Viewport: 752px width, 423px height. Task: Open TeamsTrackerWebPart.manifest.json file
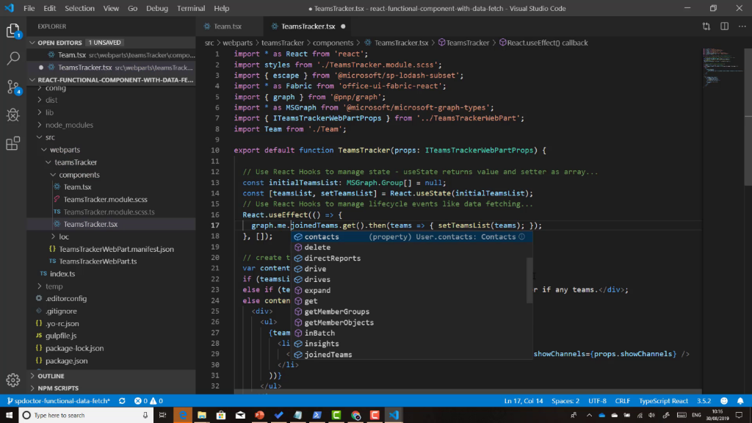pos(116,249)
